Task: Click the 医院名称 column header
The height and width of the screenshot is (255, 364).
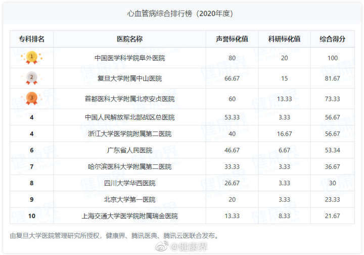Action: (x=129, y=39)
